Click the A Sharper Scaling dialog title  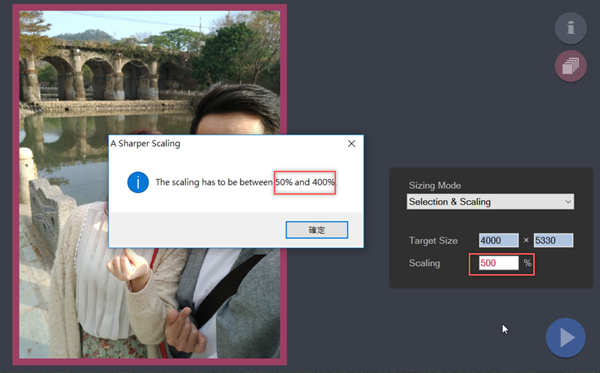[x=145, y=143]
